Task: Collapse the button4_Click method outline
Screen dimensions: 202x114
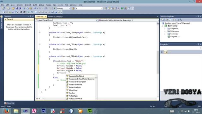Action: point(40,33)
